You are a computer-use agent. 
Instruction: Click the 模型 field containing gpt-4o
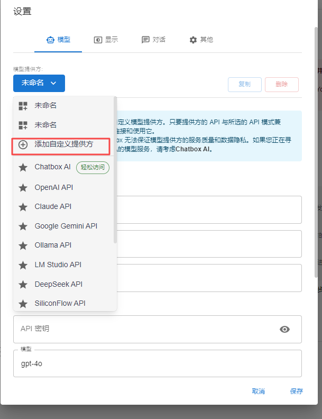point(158,363)
